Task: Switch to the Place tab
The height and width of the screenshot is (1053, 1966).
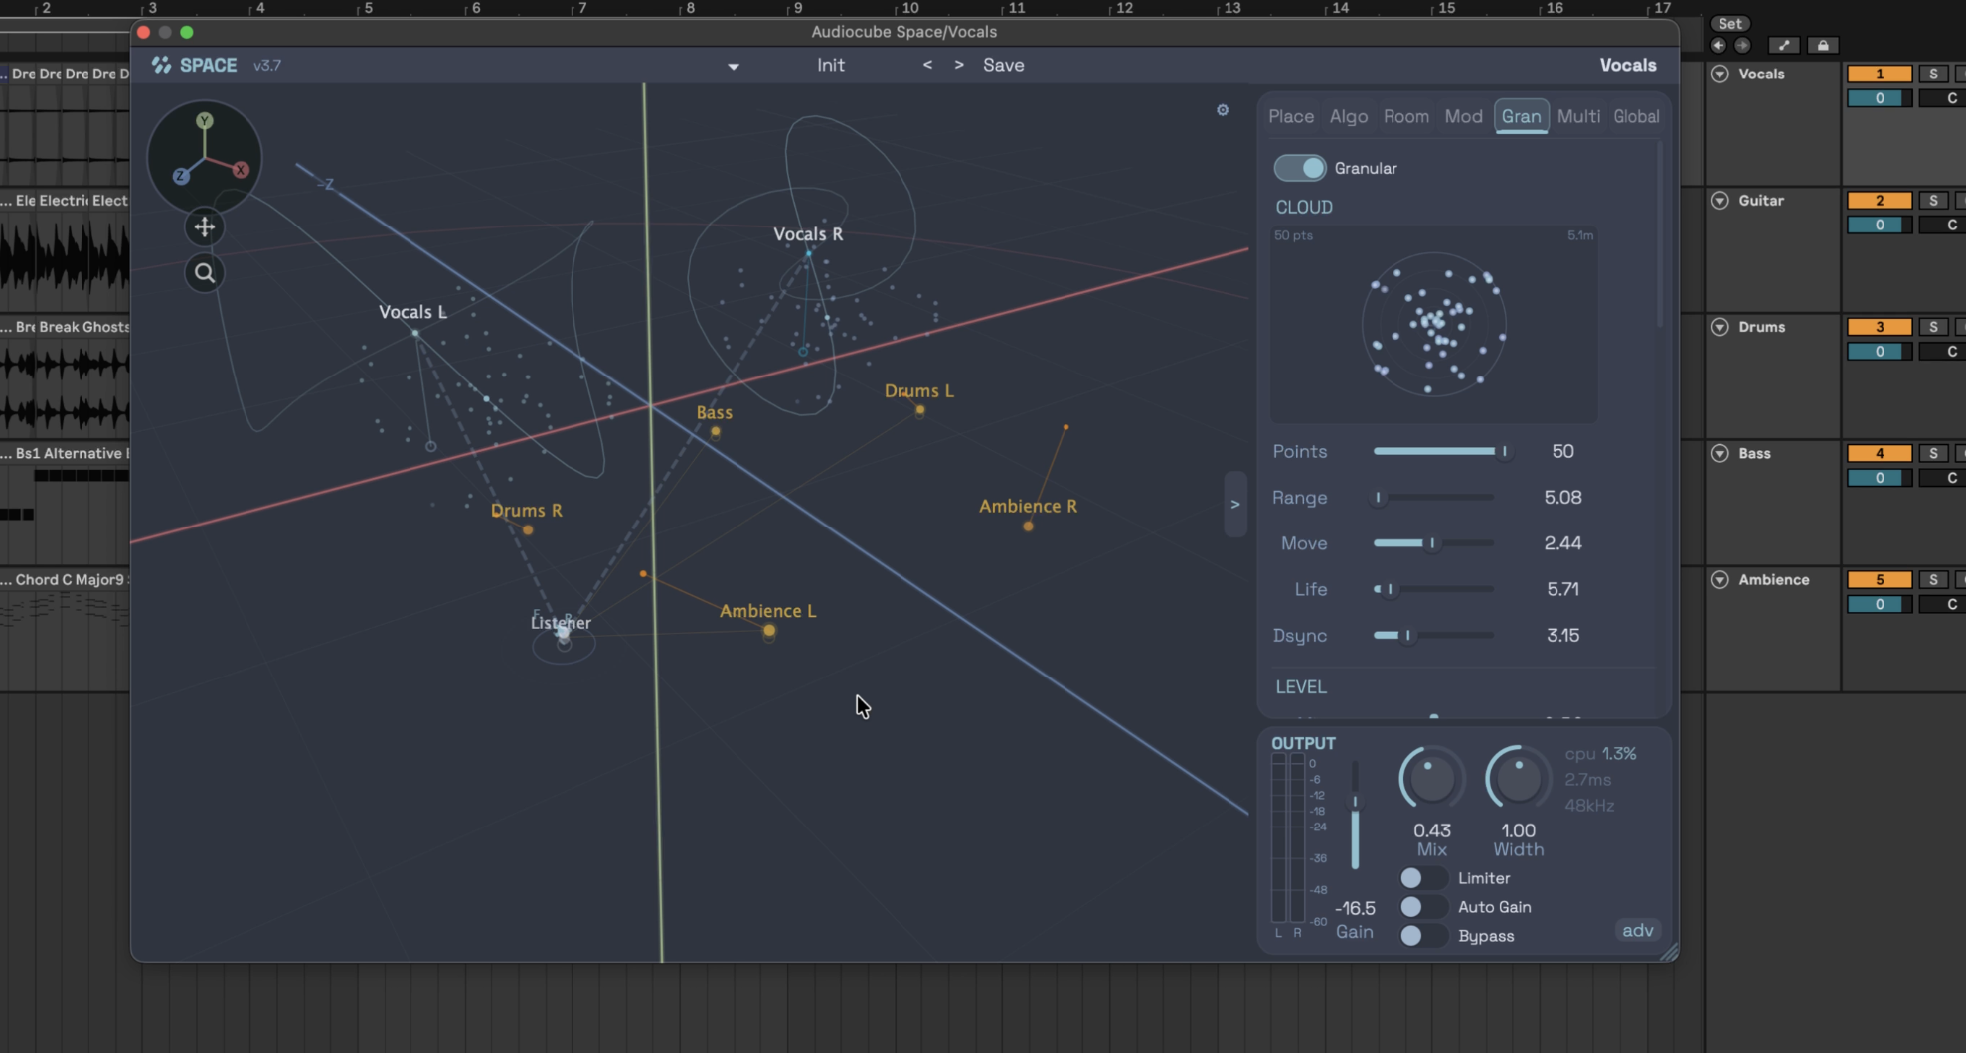Action: [x=1291, y=116]
